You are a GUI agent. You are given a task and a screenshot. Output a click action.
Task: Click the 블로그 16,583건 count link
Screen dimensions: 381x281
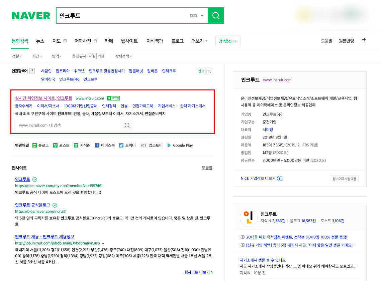coord(303,221)
